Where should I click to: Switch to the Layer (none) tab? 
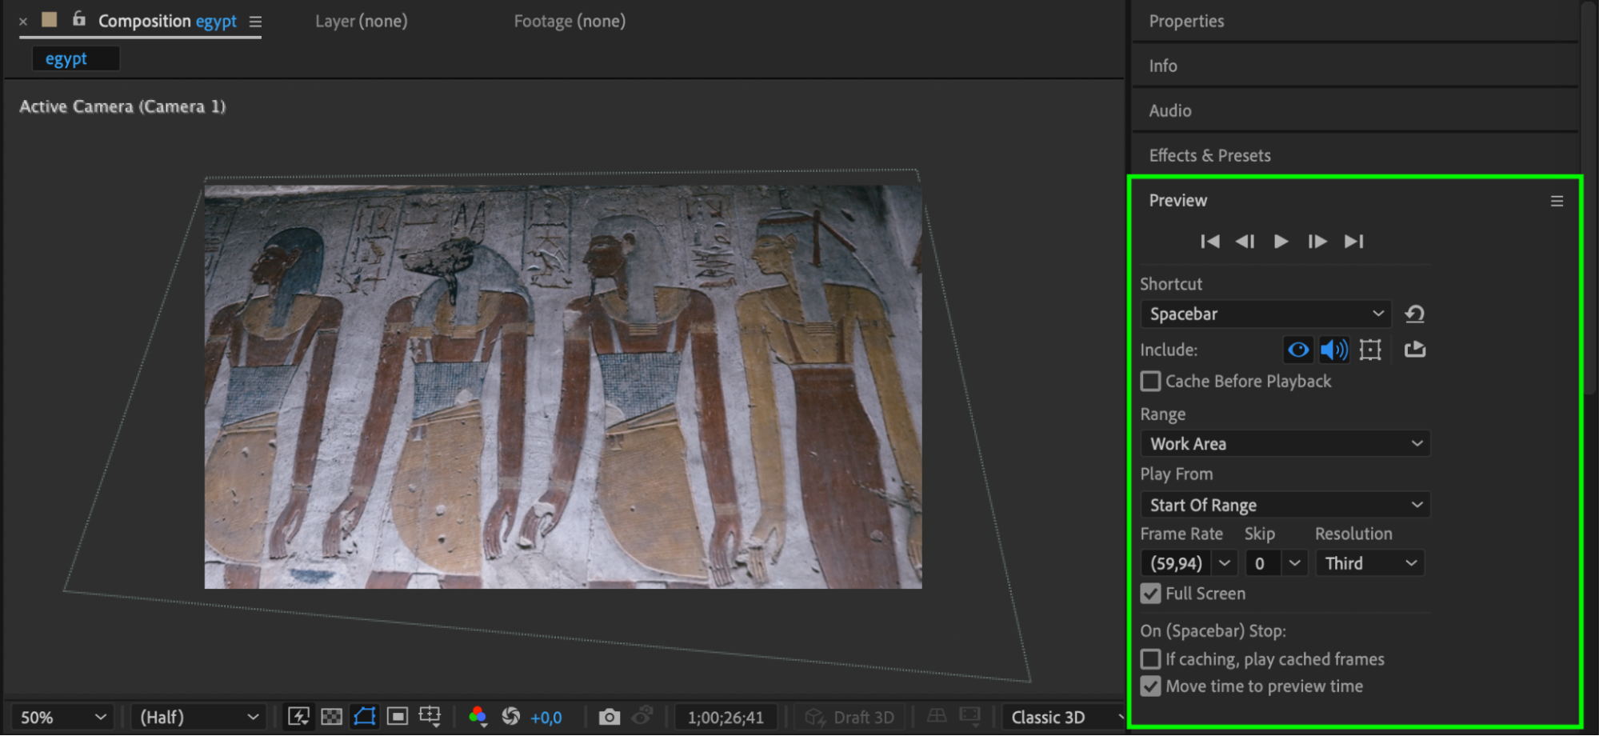pos(361,22)
